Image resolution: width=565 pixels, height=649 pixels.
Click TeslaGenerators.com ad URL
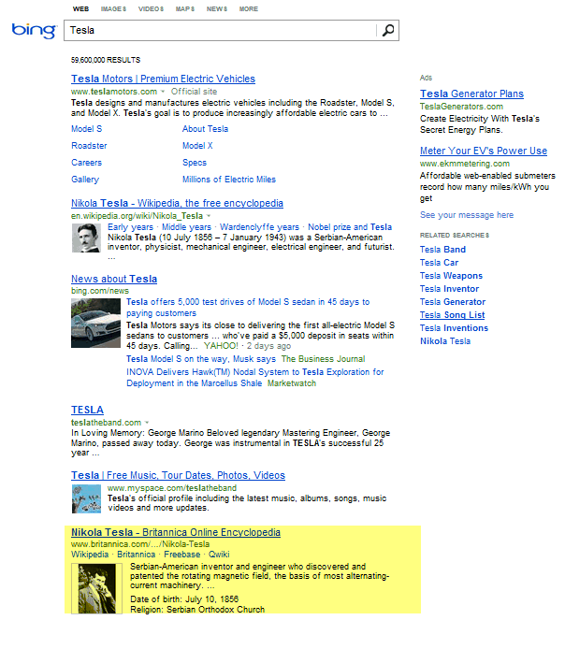coord(461,107)
